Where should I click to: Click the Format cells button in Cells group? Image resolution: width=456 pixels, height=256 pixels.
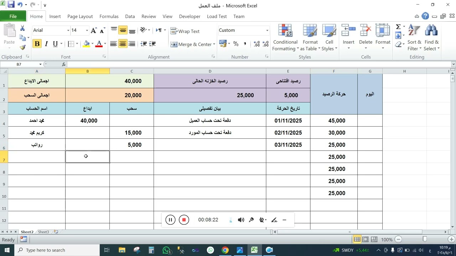[383, 37]
